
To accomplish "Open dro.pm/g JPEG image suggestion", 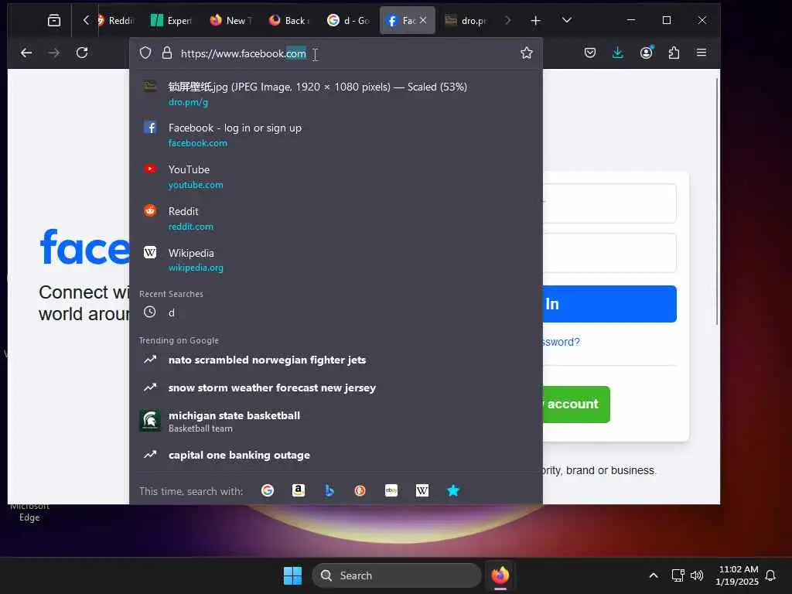I will pos(336,94).
